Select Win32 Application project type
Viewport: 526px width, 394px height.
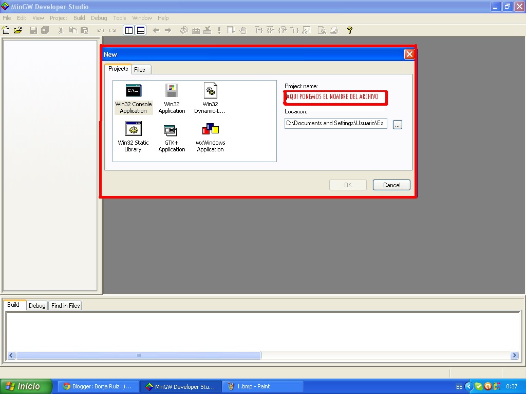[172, 99]
